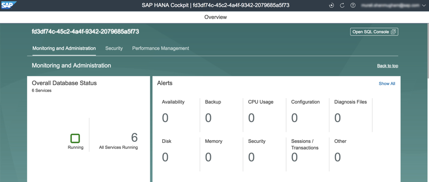Open Security alerts tile

click(265, 154)
